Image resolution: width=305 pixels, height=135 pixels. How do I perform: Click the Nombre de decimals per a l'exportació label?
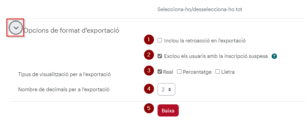(64, 90)
